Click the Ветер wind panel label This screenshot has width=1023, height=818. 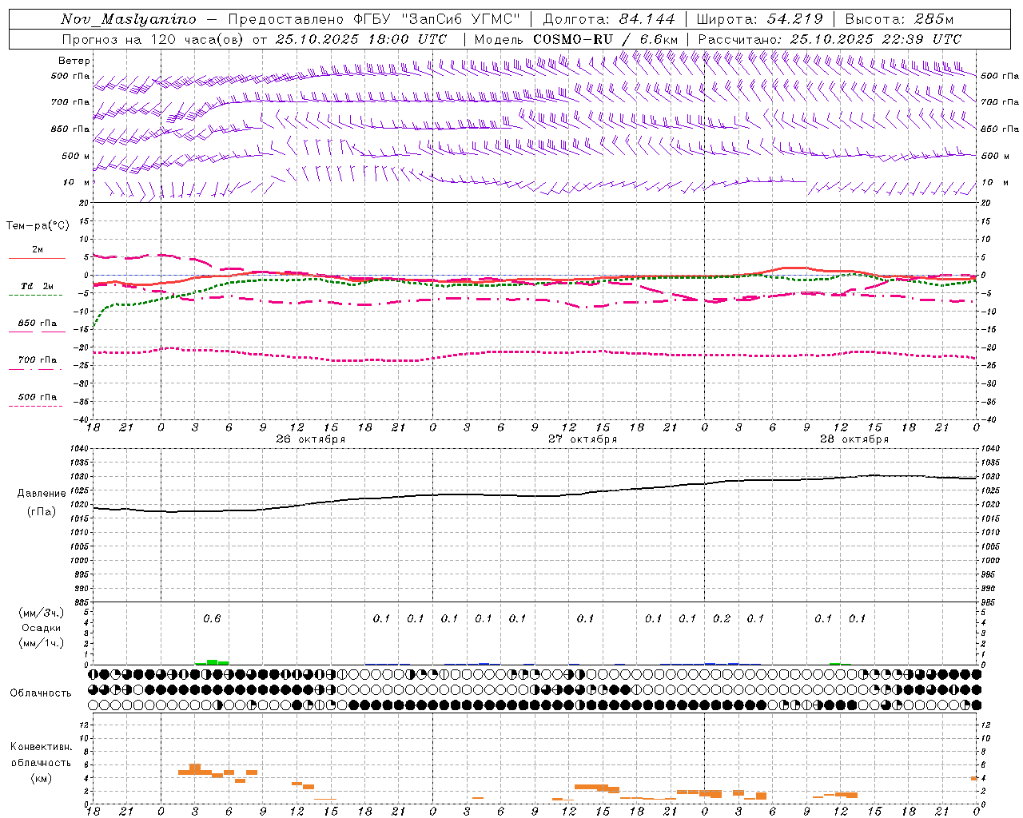coord(74,61)
